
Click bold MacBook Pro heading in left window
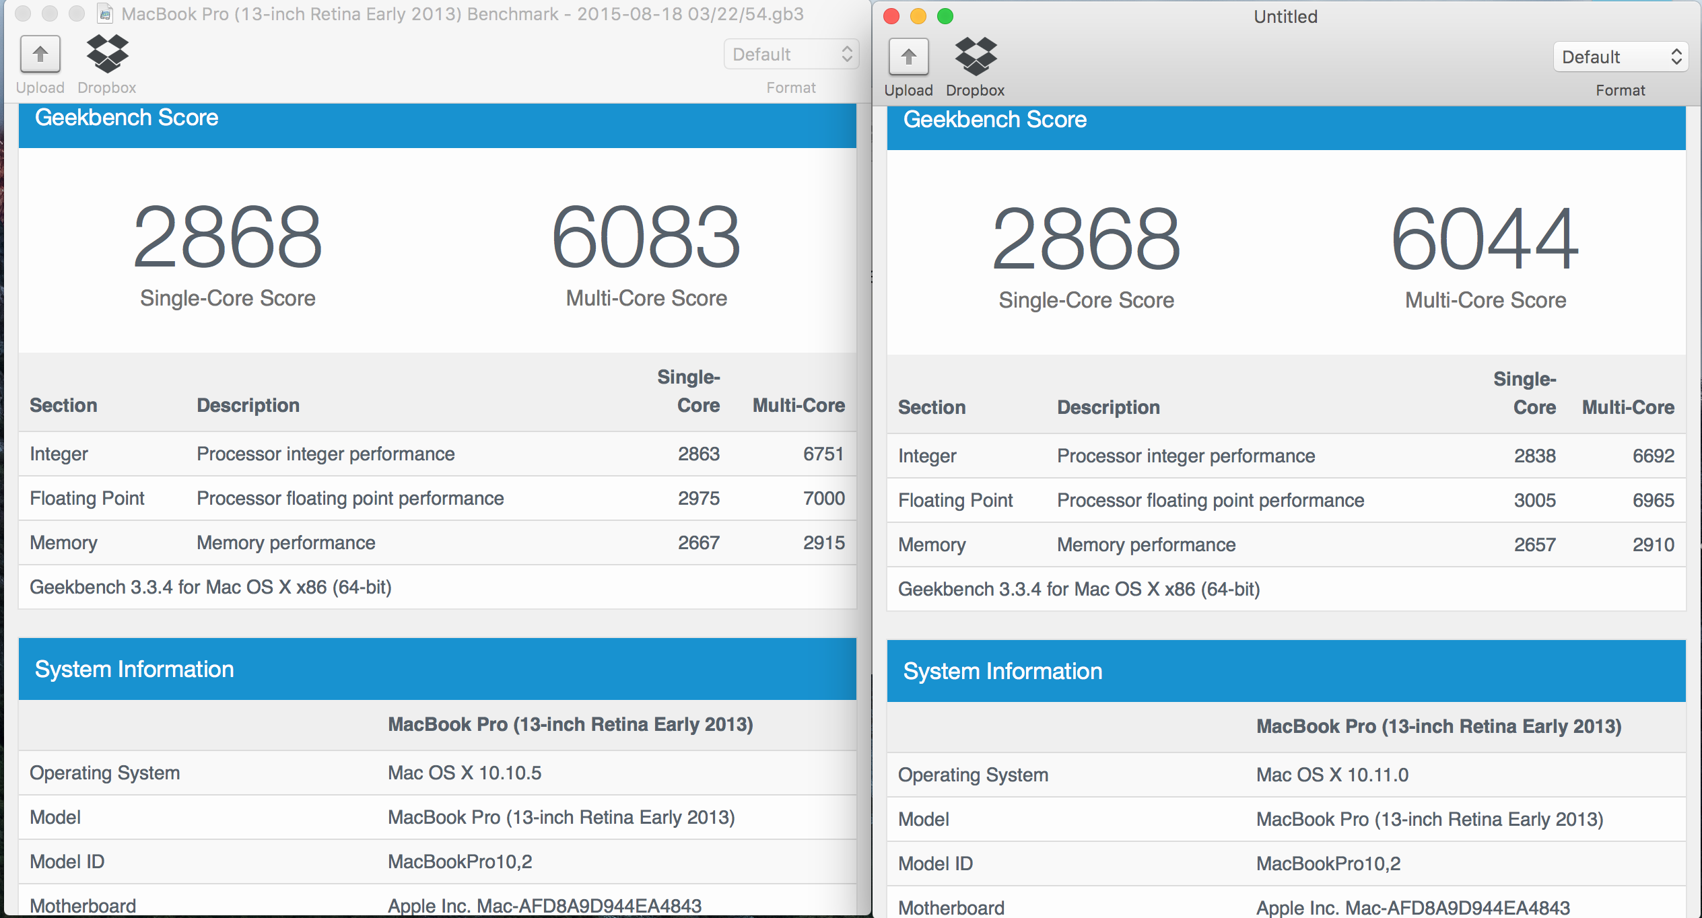pos(570,724)
